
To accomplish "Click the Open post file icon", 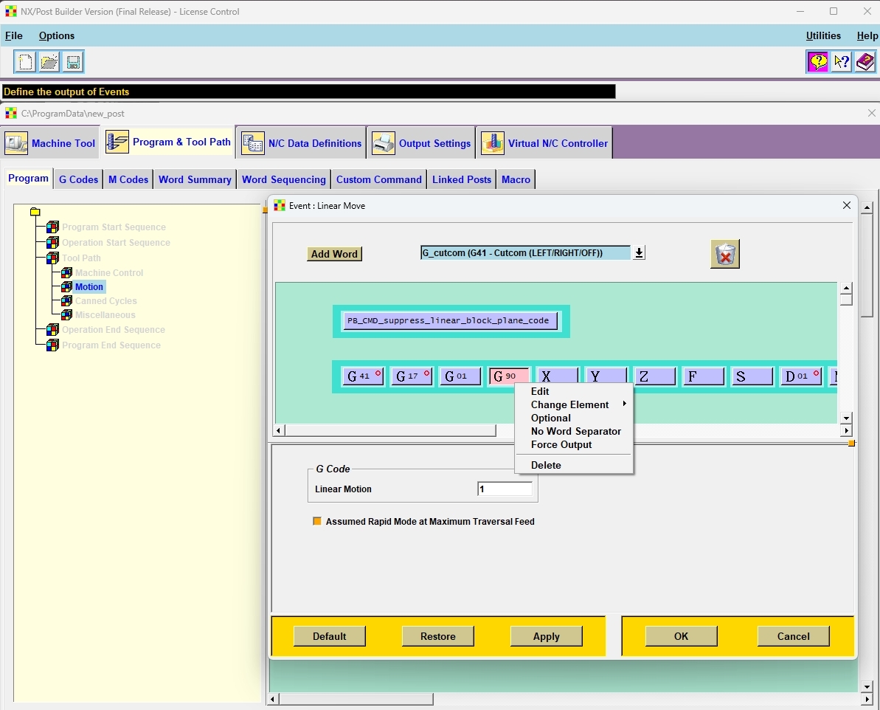I will pos(49,62).
